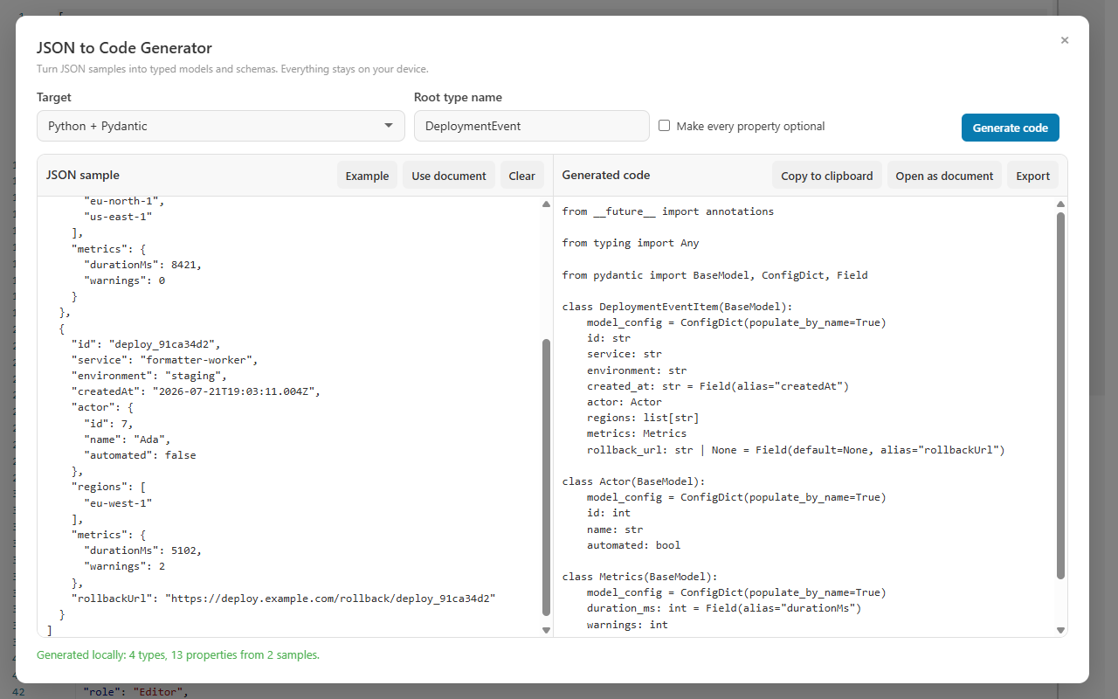This screenshot has width=1118, height=699.
Task: Click generated code scrollbar down arrow
Action: pos(1061,630)
